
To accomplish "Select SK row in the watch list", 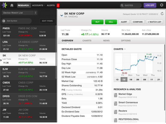I will tap(28, 59).
